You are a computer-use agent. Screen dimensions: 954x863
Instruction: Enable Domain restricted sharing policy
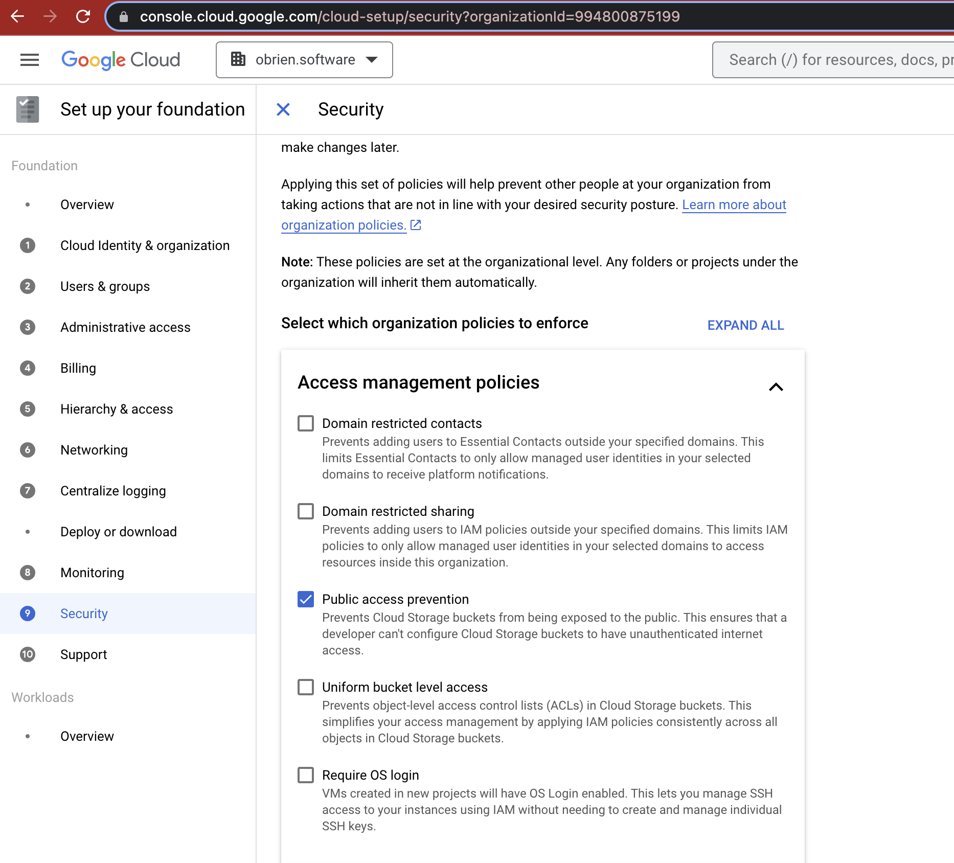(x=306, y=511)
